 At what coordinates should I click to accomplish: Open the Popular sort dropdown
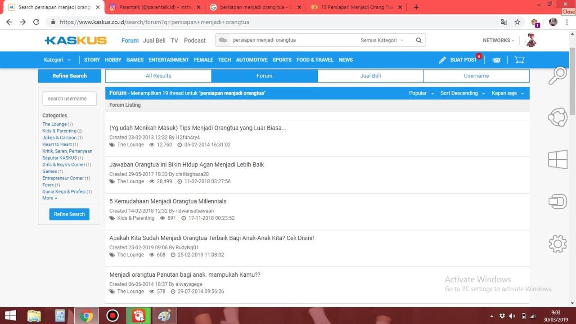click(x=421, y=93)
